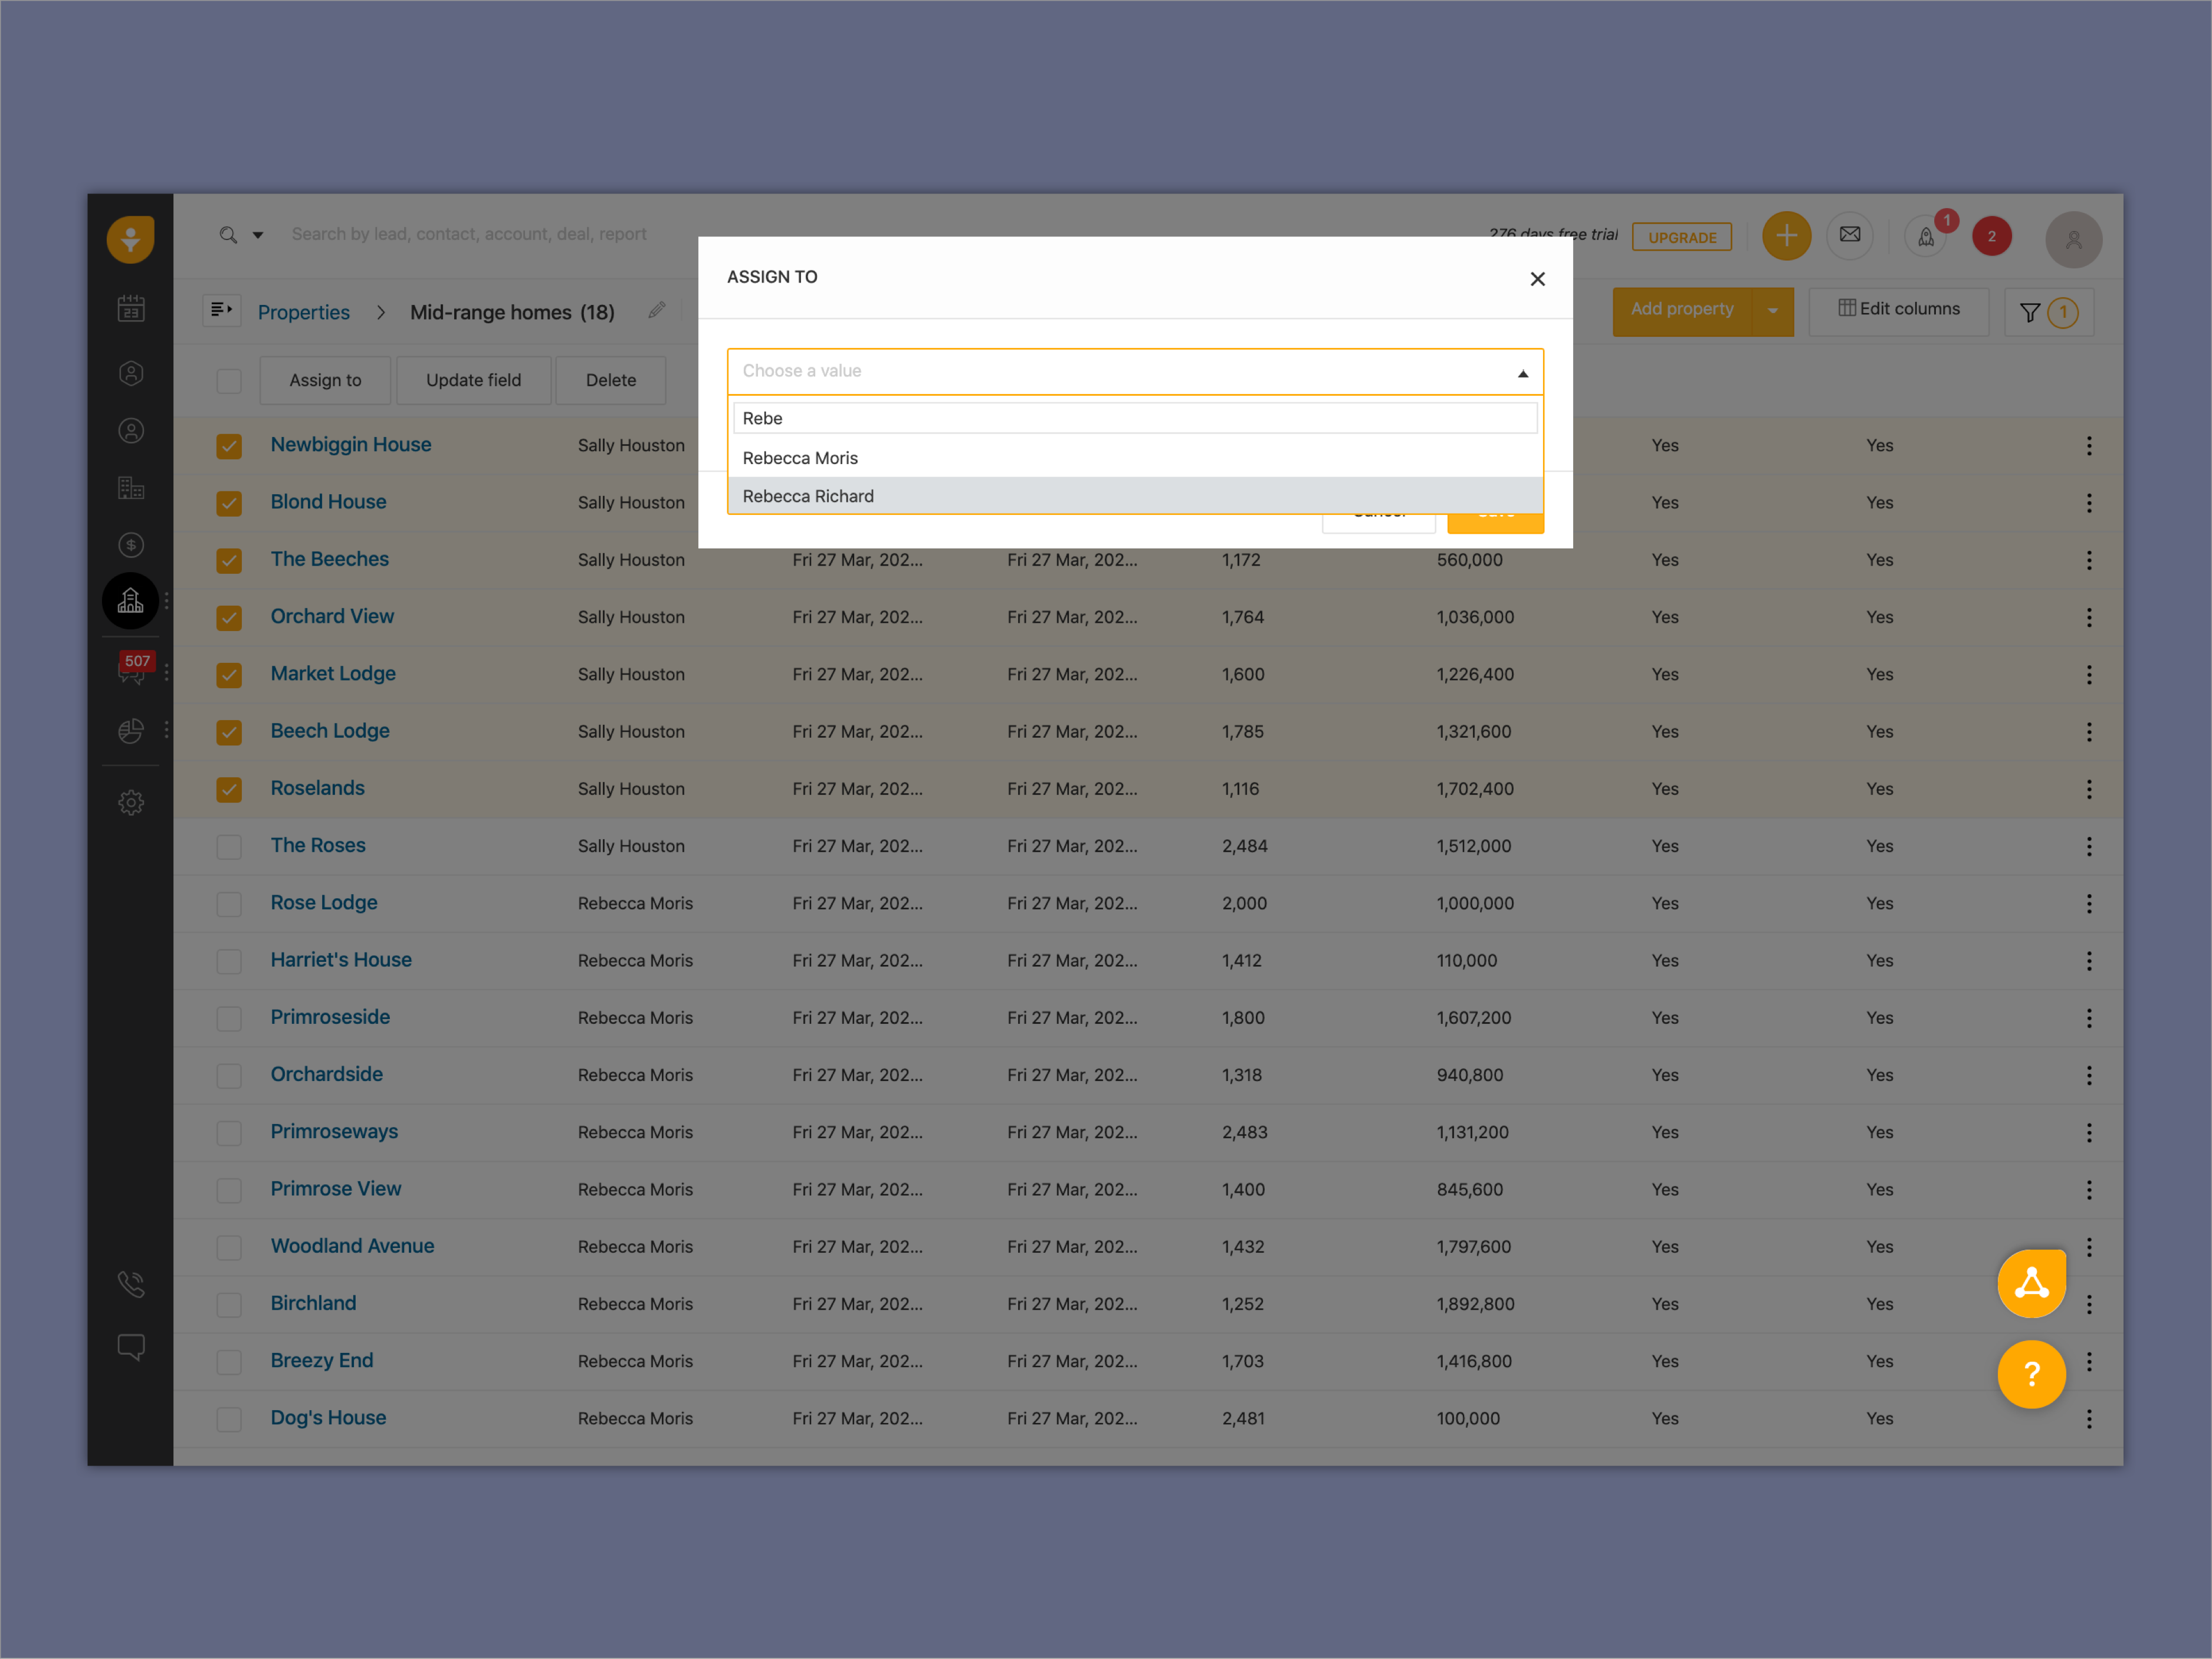Uncheck the Orchard View row checkbox

pyautogui.click(x=229, y=618)
